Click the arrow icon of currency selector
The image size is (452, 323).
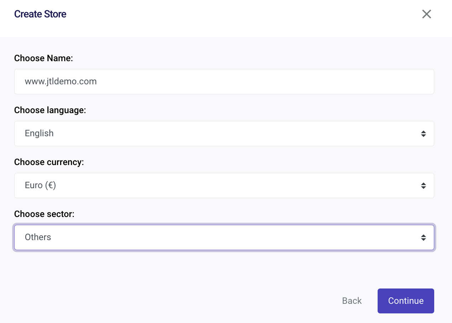423,185
